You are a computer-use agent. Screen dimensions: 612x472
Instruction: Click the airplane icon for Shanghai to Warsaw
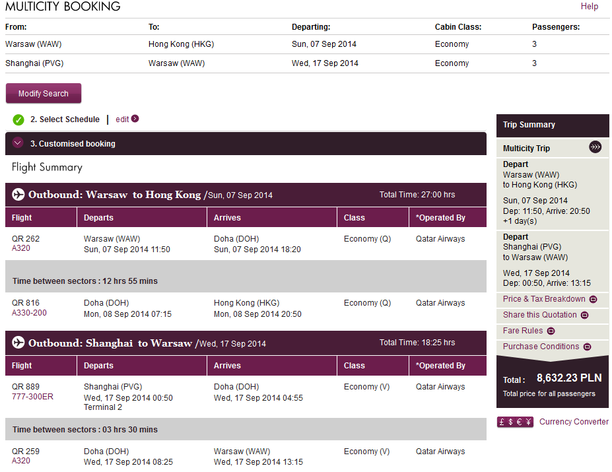click(x=18, y=343)
